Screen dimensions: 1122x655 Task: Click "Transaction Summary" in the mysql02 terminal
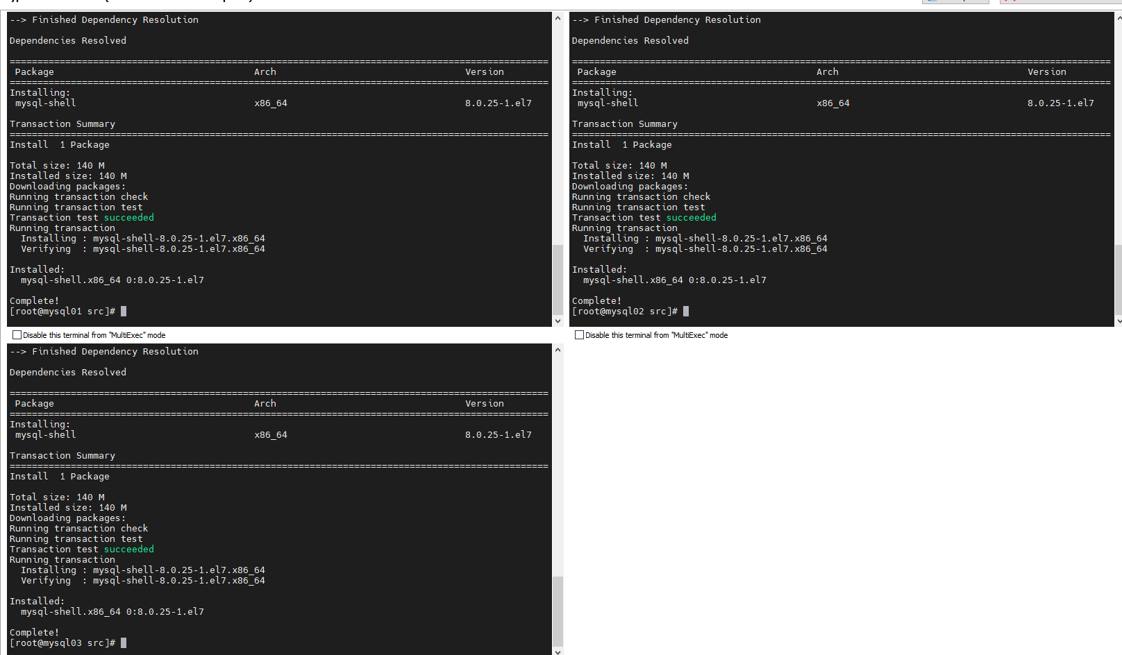(625, 124)
